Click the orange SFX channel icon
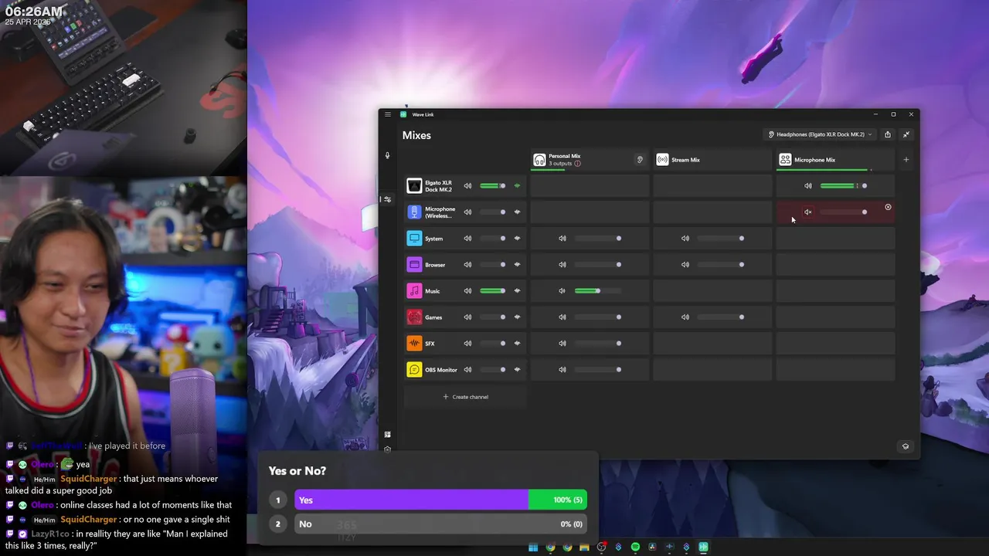989x556 pixels. (x=414, y=344)
